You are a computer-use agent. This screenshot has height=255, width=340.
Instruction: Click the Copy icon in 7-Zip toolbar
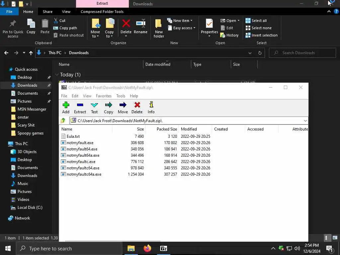coord(109,108)
